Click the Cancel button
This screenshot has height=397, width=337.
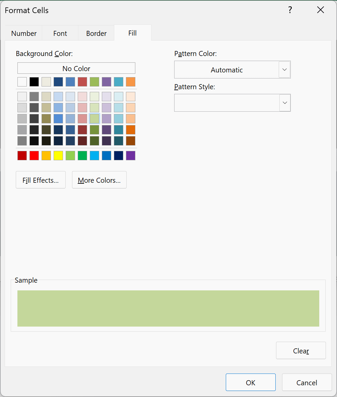click(x=307, y=382)
